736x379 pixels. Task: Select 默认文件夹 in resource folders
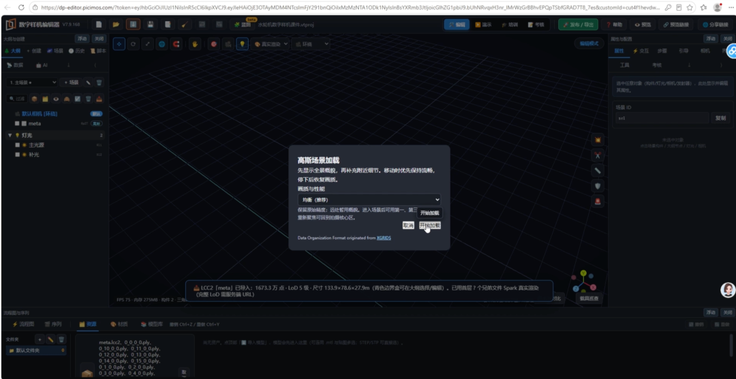pyautogui.click(x=35, y=350)
